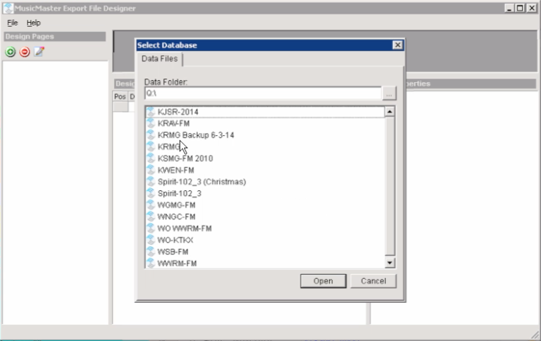541x341 pixels.
Task: Click the edit design page pencil icon
Action: click(39, 52)
